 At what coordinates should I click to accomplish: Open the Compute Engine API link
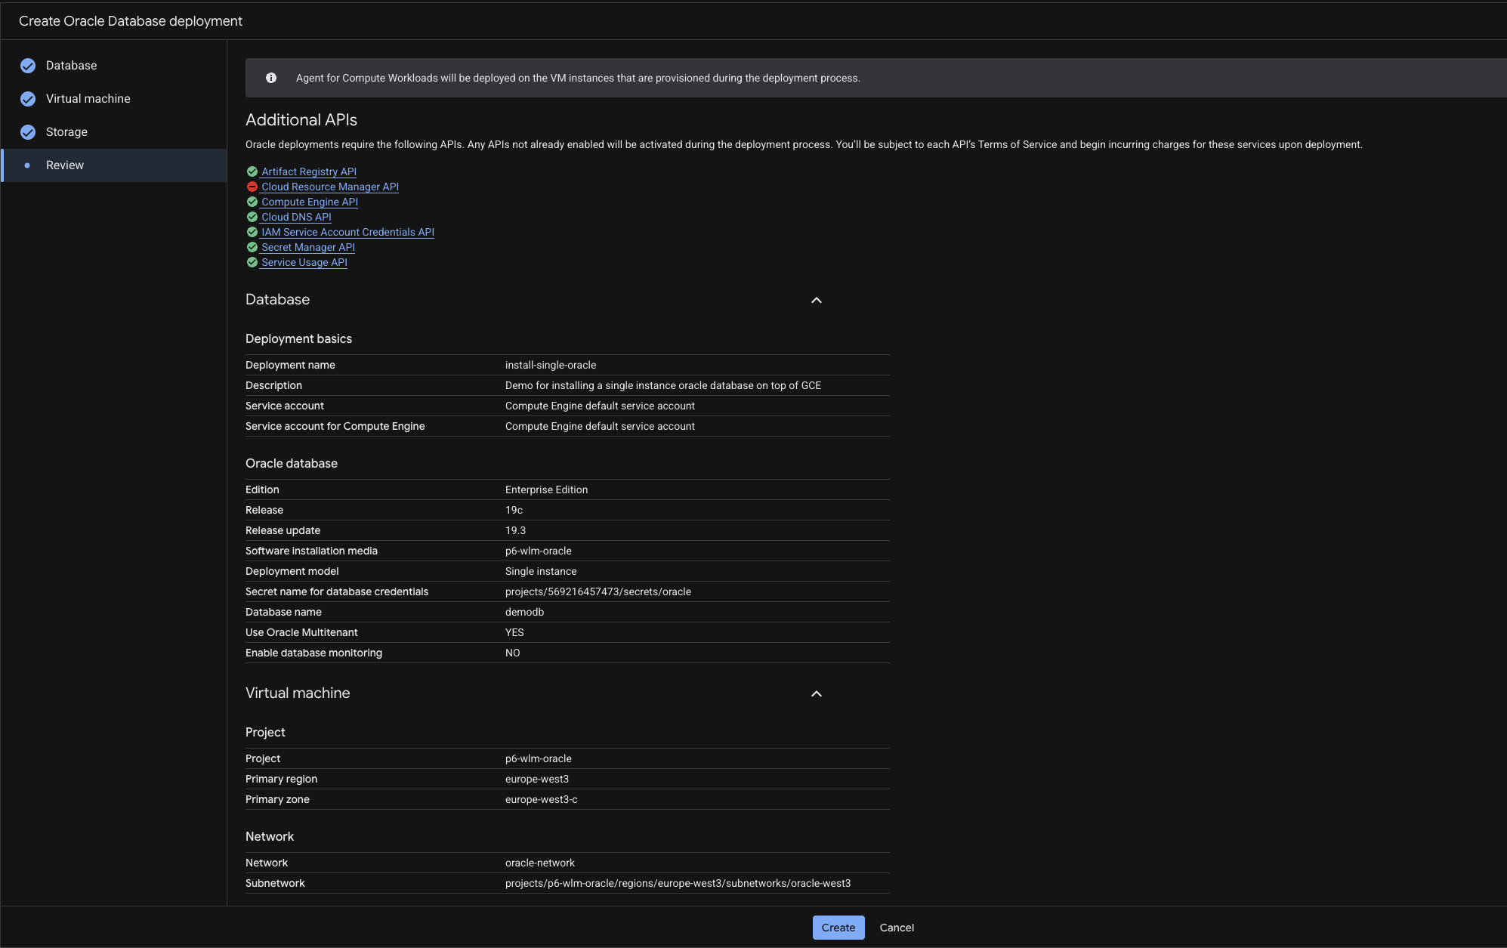point(310,202)
